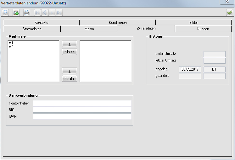Switch to the Kunden tab
The height and width of the screenshot is (160, 235).
click(x=203, y=29)
